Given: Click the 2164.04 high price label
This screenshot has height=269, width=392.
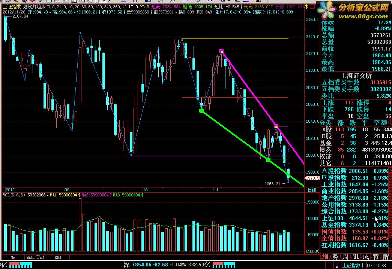Looking at the screenshot, I should tap(20, 16).
